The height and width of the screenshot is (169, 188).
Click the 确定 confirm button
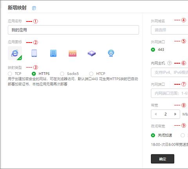coord(163,159)
